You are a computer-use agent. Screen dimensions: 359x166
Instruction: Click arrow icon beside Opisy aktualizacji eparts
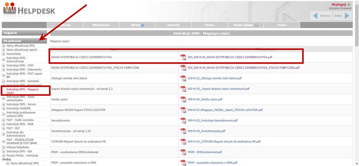pos(4,50)
